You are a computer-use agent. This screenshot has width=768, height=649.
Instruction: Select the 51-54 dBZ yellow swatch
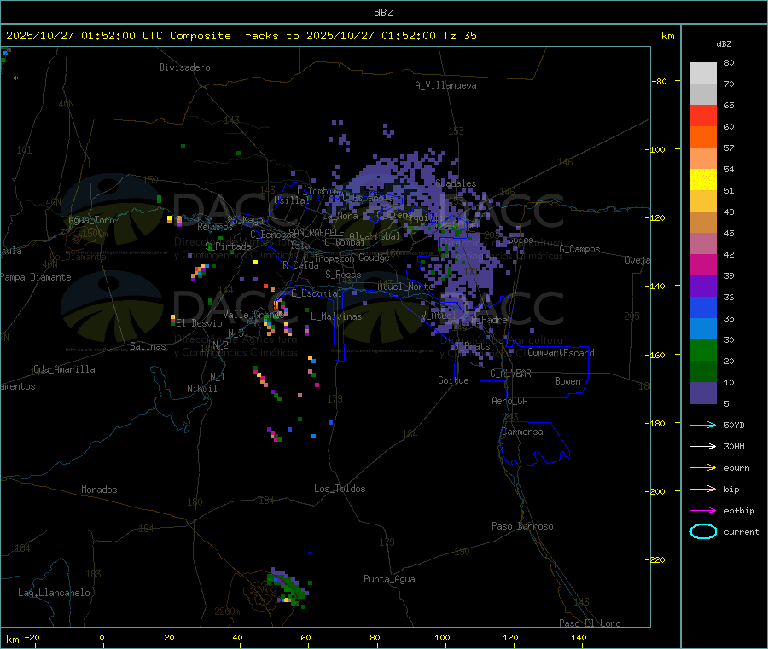pos(703,180)
